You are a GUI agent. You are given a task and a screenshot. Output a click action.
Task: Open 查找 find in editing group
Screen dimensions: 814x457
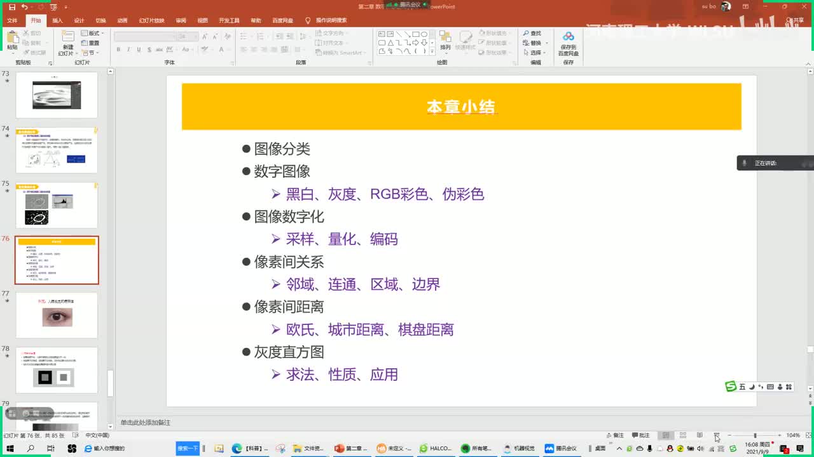(x=532, y=33)
